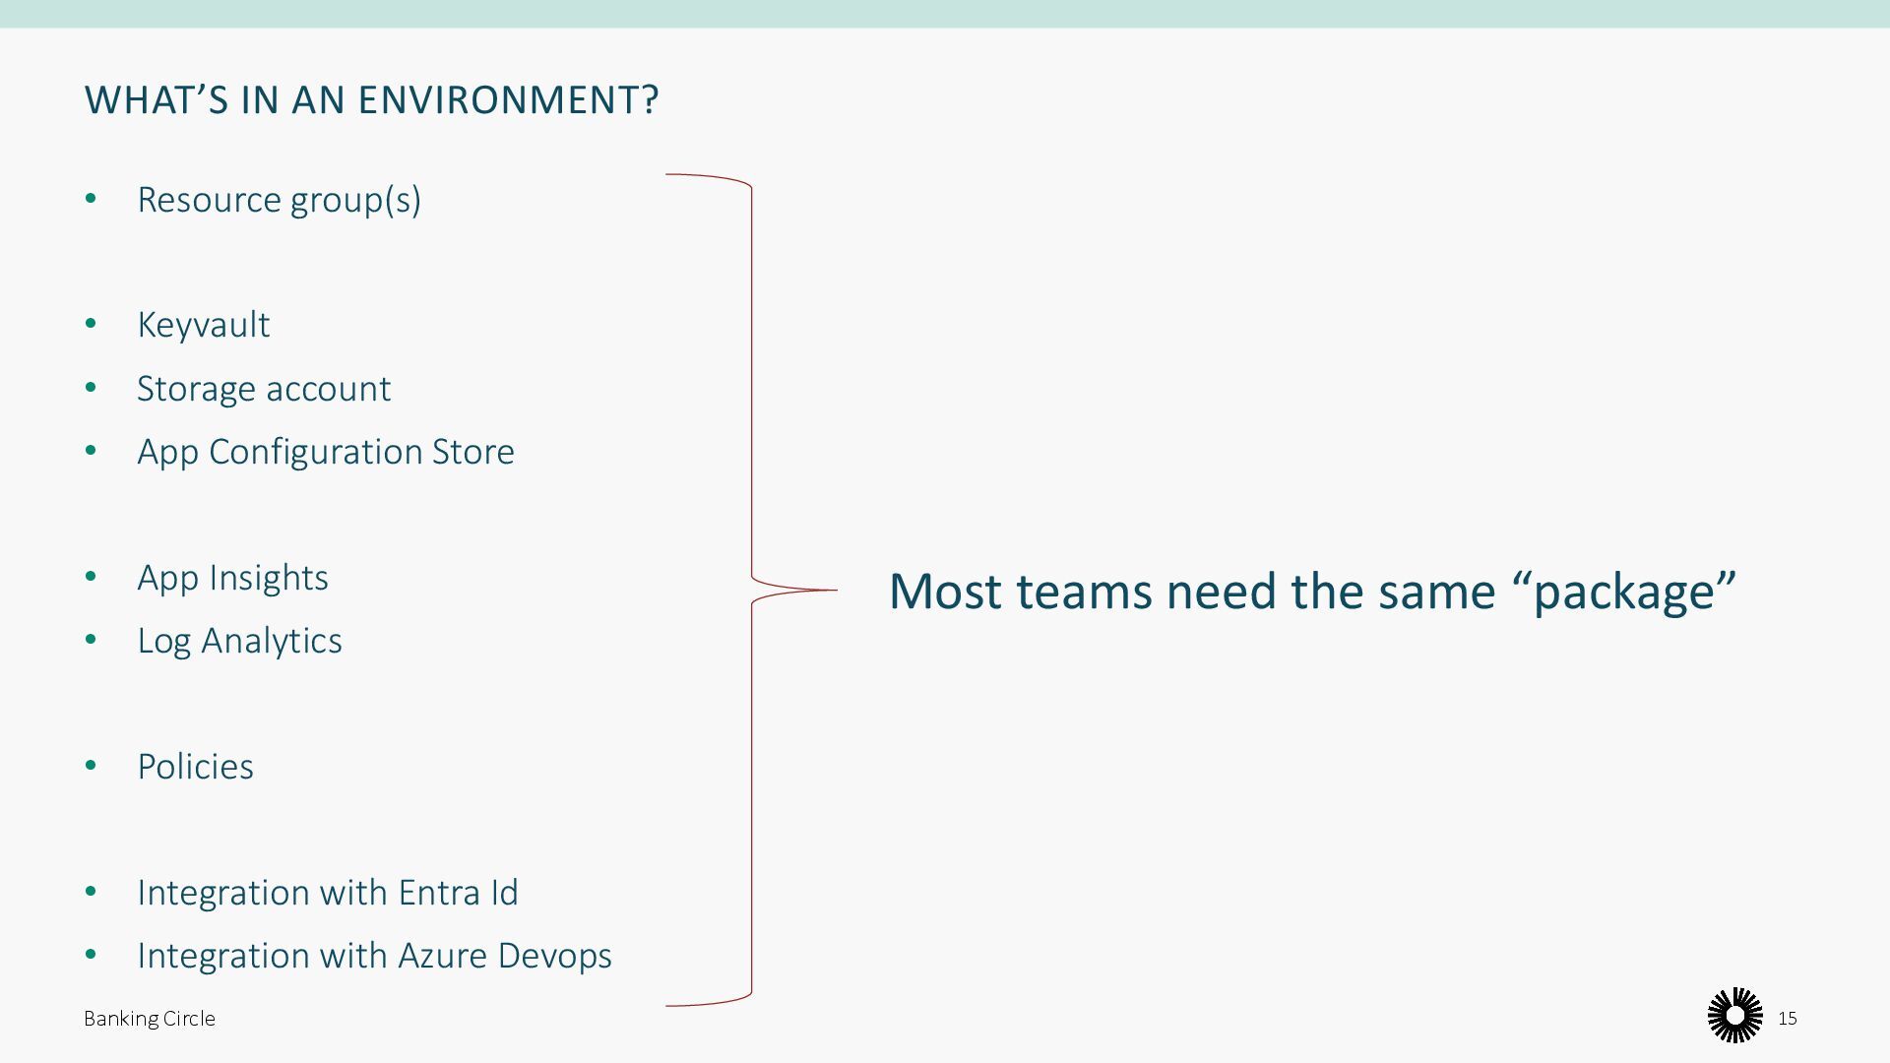Screen dimensions: 1890x1063
Task: Select "Integration with Azure Devops" text
Action: [x=374, y=956]
